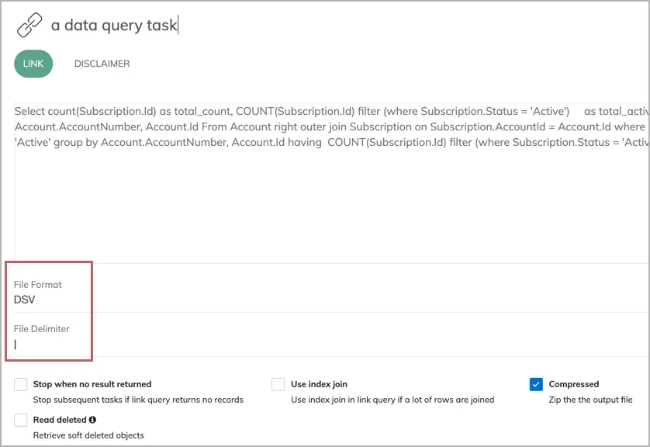Image resolution: width=650 pixels, height=447 pixels.
Task: Click the 'File Format' label
Action: coord(38,285)
